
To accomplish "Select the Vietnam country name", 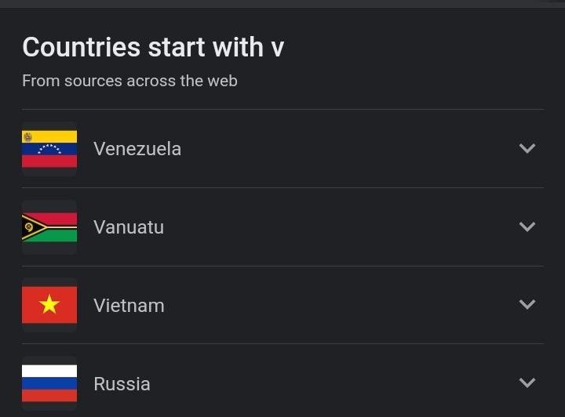I will [x=129, y=306].
